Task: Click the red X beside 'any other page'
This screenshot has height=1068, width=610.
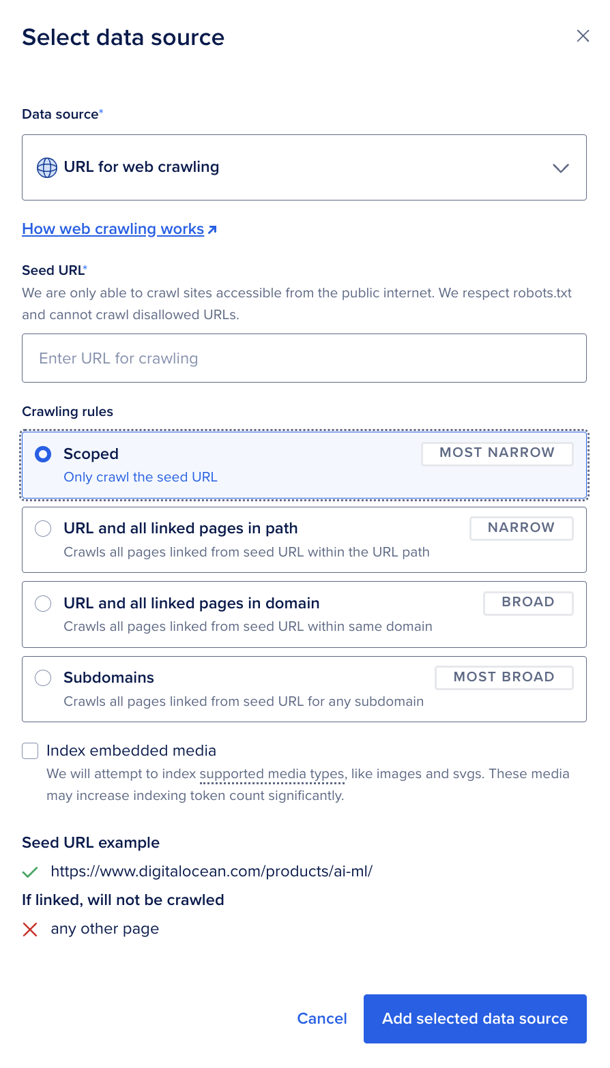Action: click(29, 929)
